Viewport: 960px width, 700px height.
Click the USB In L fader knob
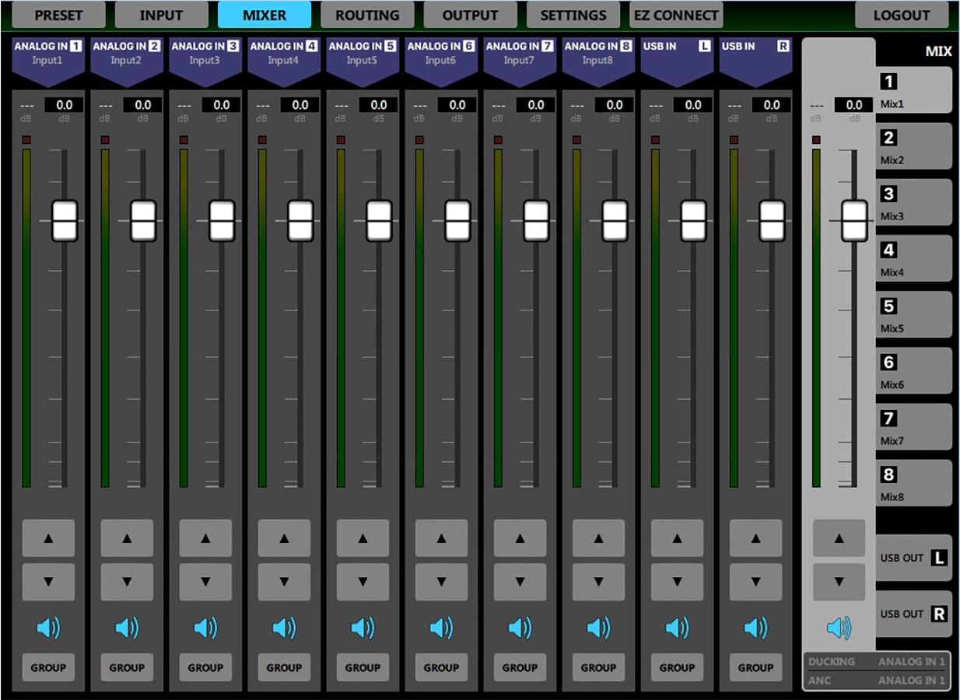(x=693, y=221)
